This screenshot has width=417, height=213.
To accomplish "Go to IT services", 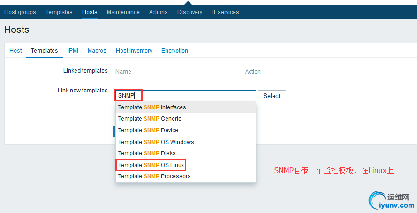I will pyautogui.click(x=225, y=12).
